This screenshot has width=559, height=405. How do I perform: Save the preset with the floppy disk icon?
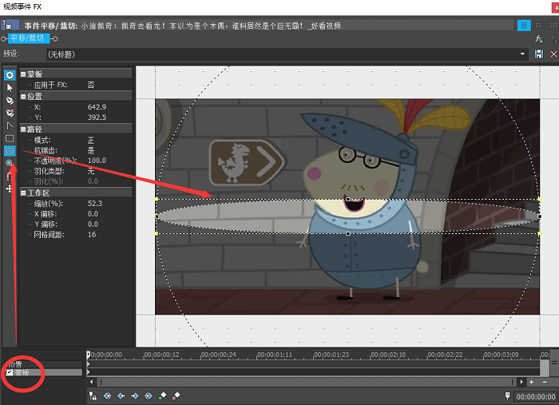click(x=539, y=54)
